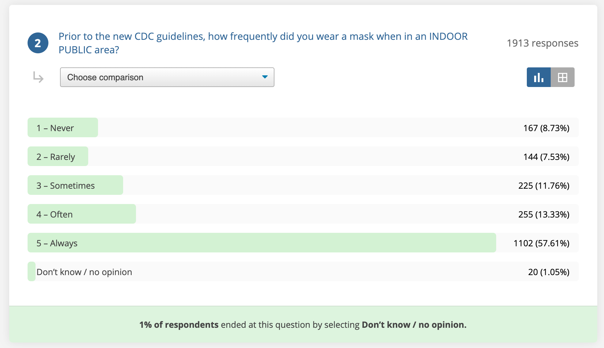Click the dropdown caret arrow
The height and width of the screenshot is (348, 604).
(x=265, y=77)
